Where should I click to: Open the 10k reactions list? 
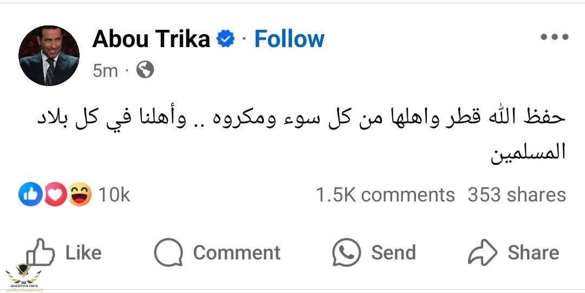coord(114,195)
